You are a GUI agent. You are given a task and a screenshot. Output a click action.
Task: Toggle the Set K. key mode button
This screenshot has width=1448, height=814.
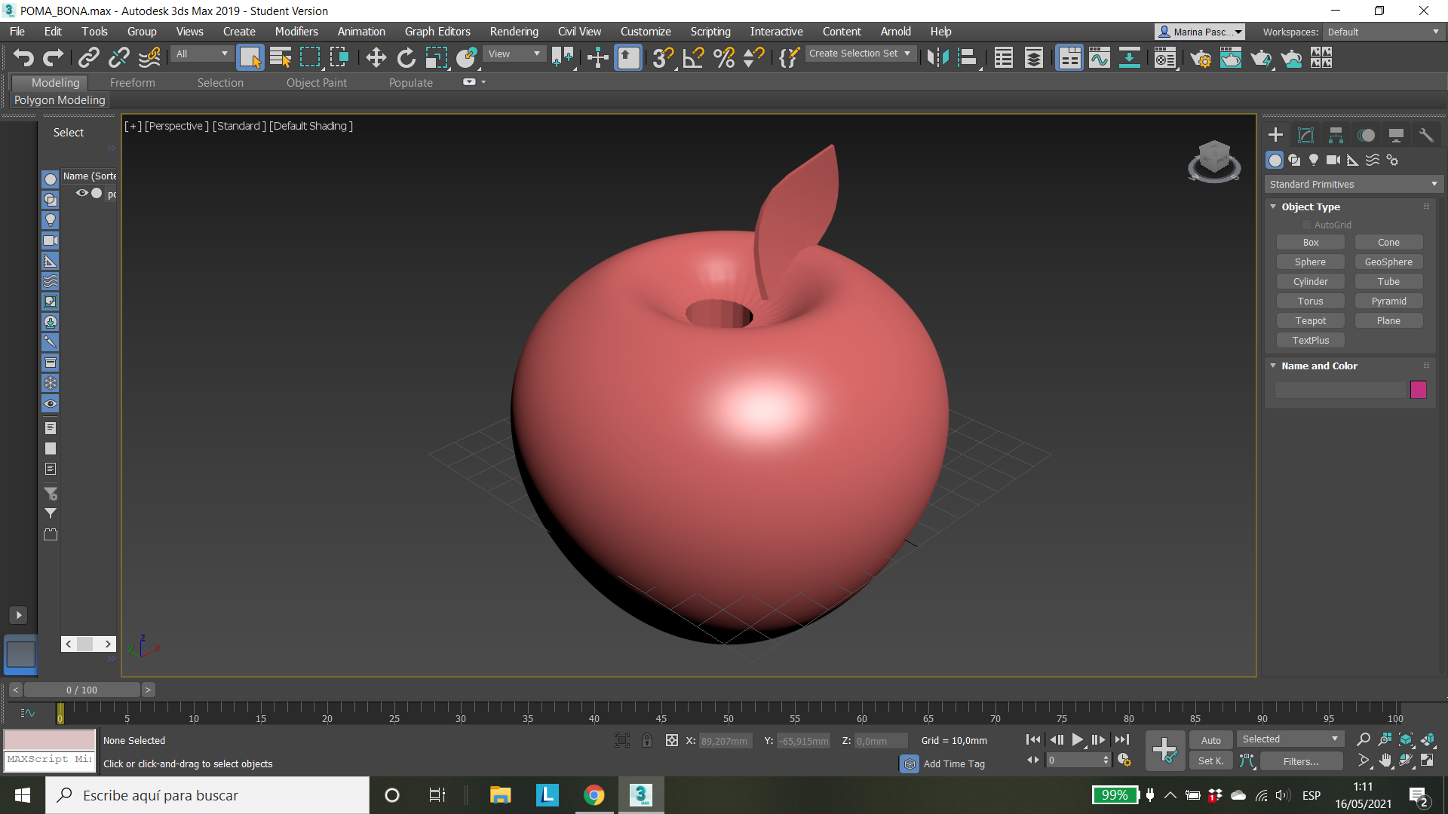tap(1210, 761)
